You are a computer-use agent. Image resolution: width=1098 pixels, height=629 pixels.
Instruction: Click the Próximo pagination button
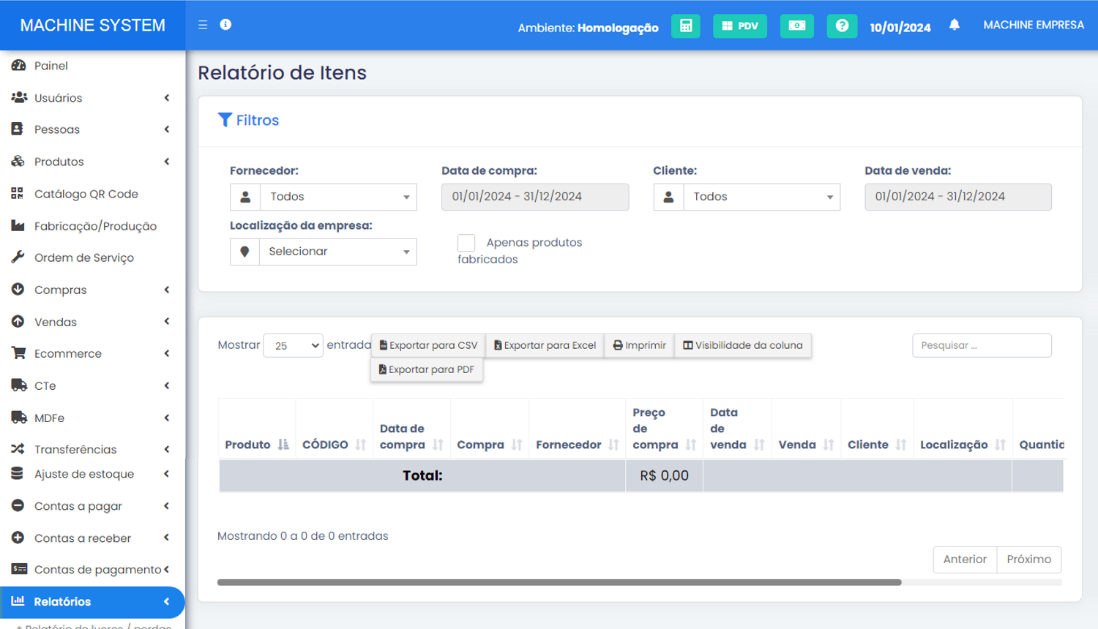click(x=1028, y=560)
